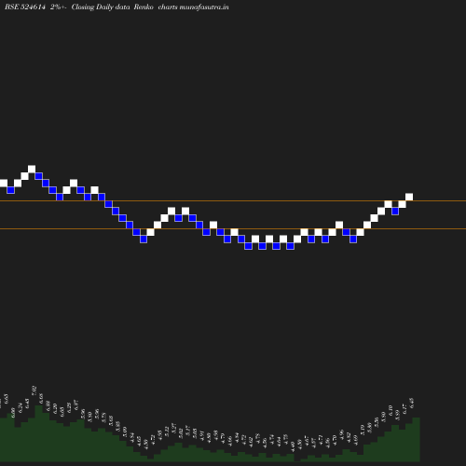Click the 5.55 value label
Image resolution: width=466 pixels, height=466 pixels.
(377, 422)
